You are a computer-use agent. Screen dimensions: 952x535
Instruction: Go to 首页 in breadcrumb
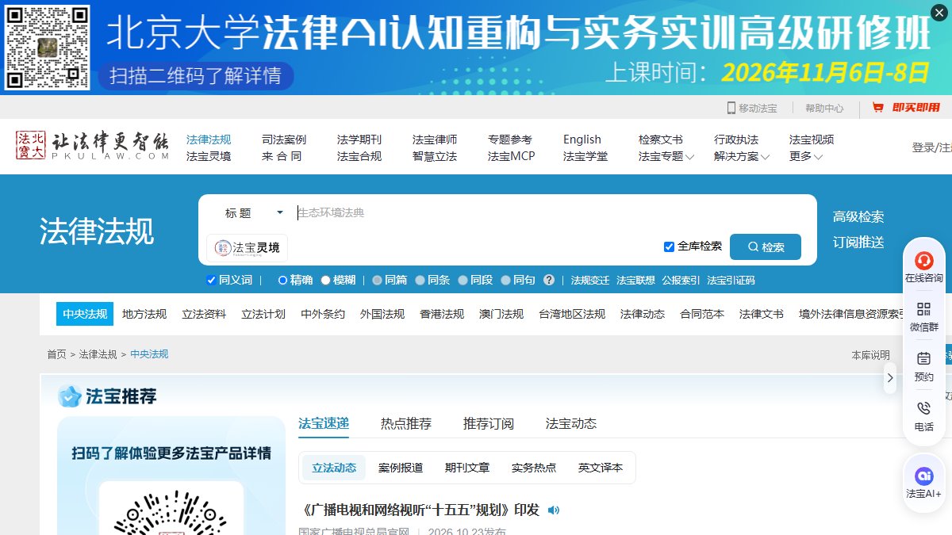pos(56,354)
